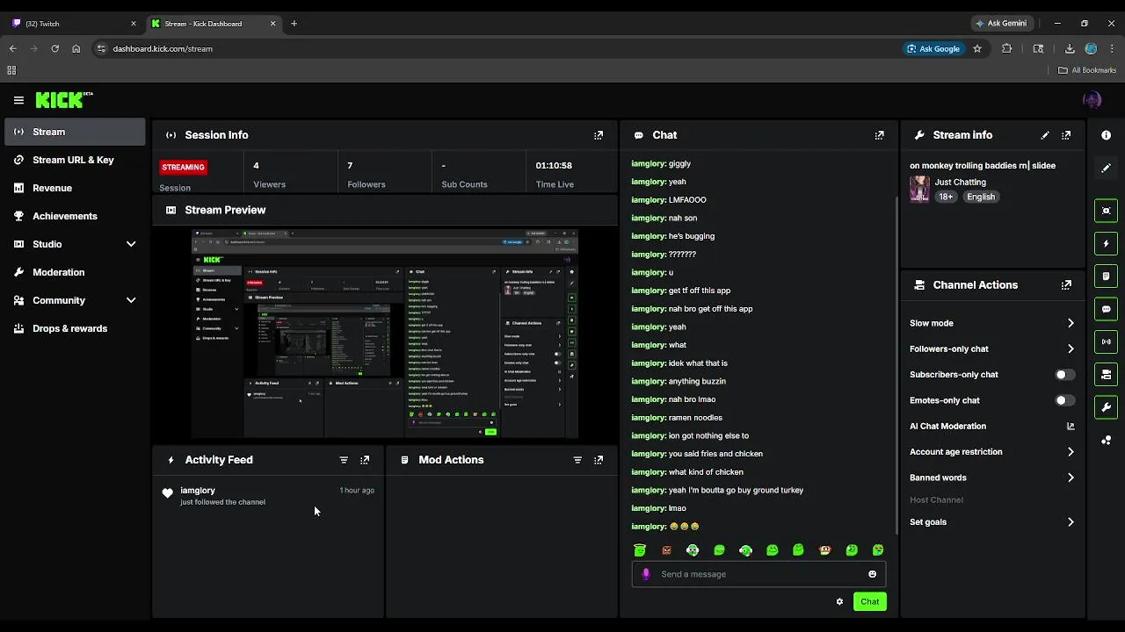Open a new browser tab
Screen dimensions: 1125x632
(x=294, y=24)
